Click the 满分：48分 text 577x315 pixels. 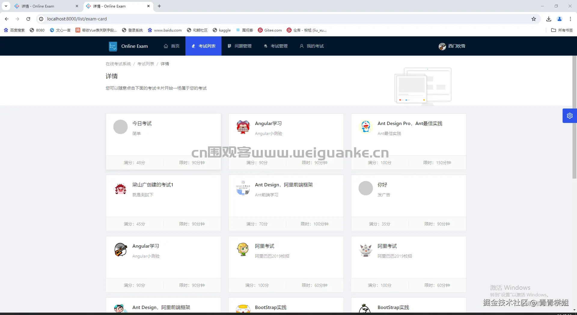tap(134, 163)
